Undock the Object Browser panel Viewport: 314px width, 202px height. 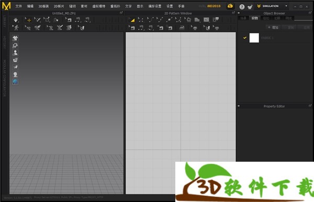coord(310,13)
